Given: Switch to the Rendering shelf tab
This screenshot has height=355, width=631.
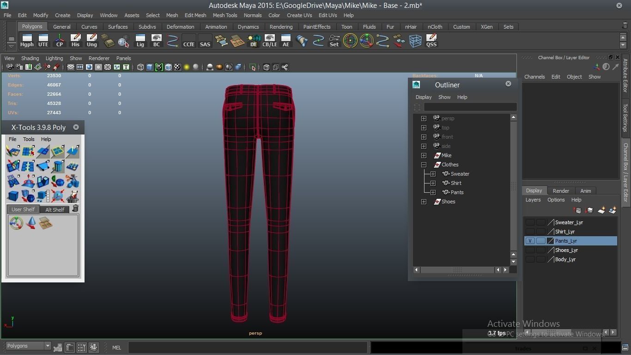Looking at the screenshot, I should click(x=281, y=27).
